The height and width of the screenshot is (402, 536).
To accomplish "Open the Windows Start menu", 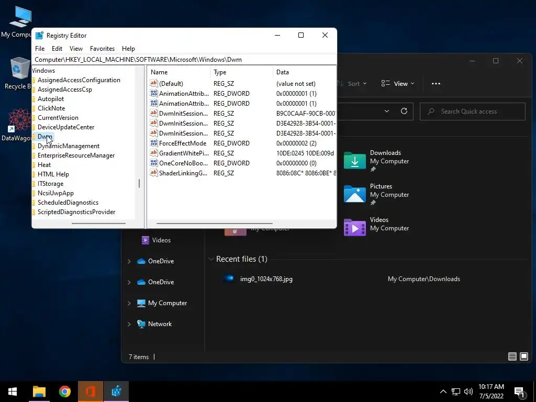I will click(x=13, y=392).
